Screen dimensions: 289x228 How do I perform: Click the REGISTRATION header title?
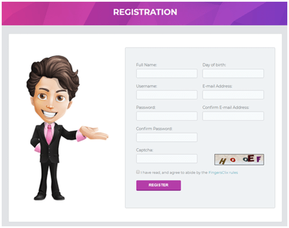point(145,12)
